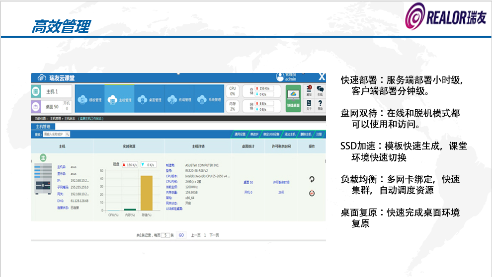
Task: Click the 删除主机 delete host button
Action: coord(305,134)
